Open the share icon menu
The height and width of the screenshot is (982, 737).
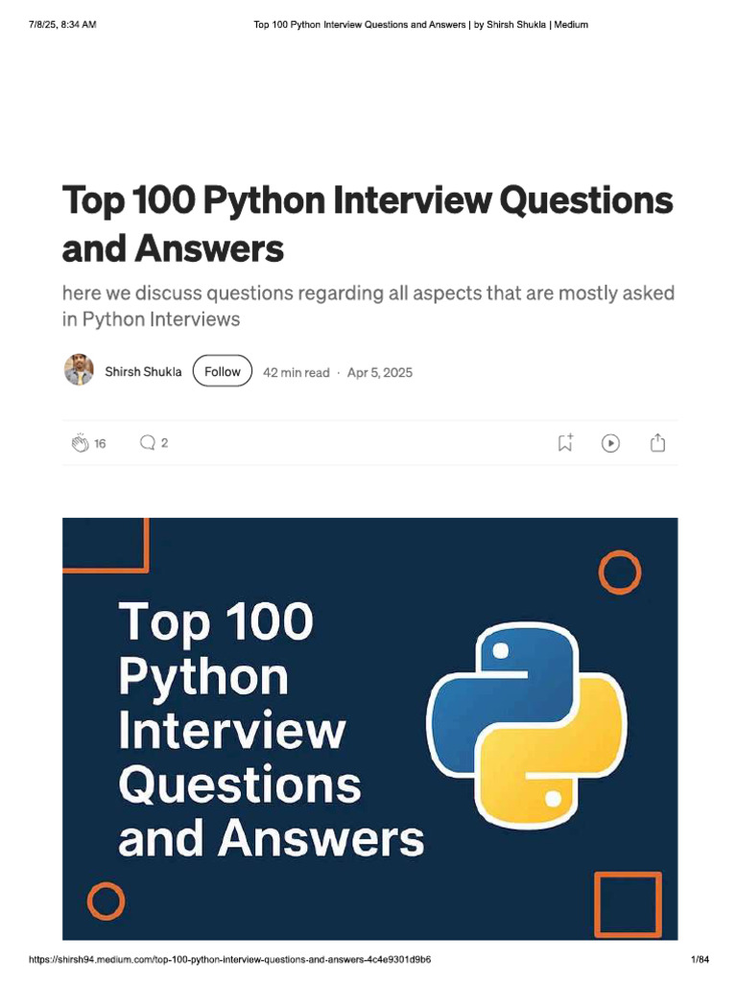coord(657,443)
